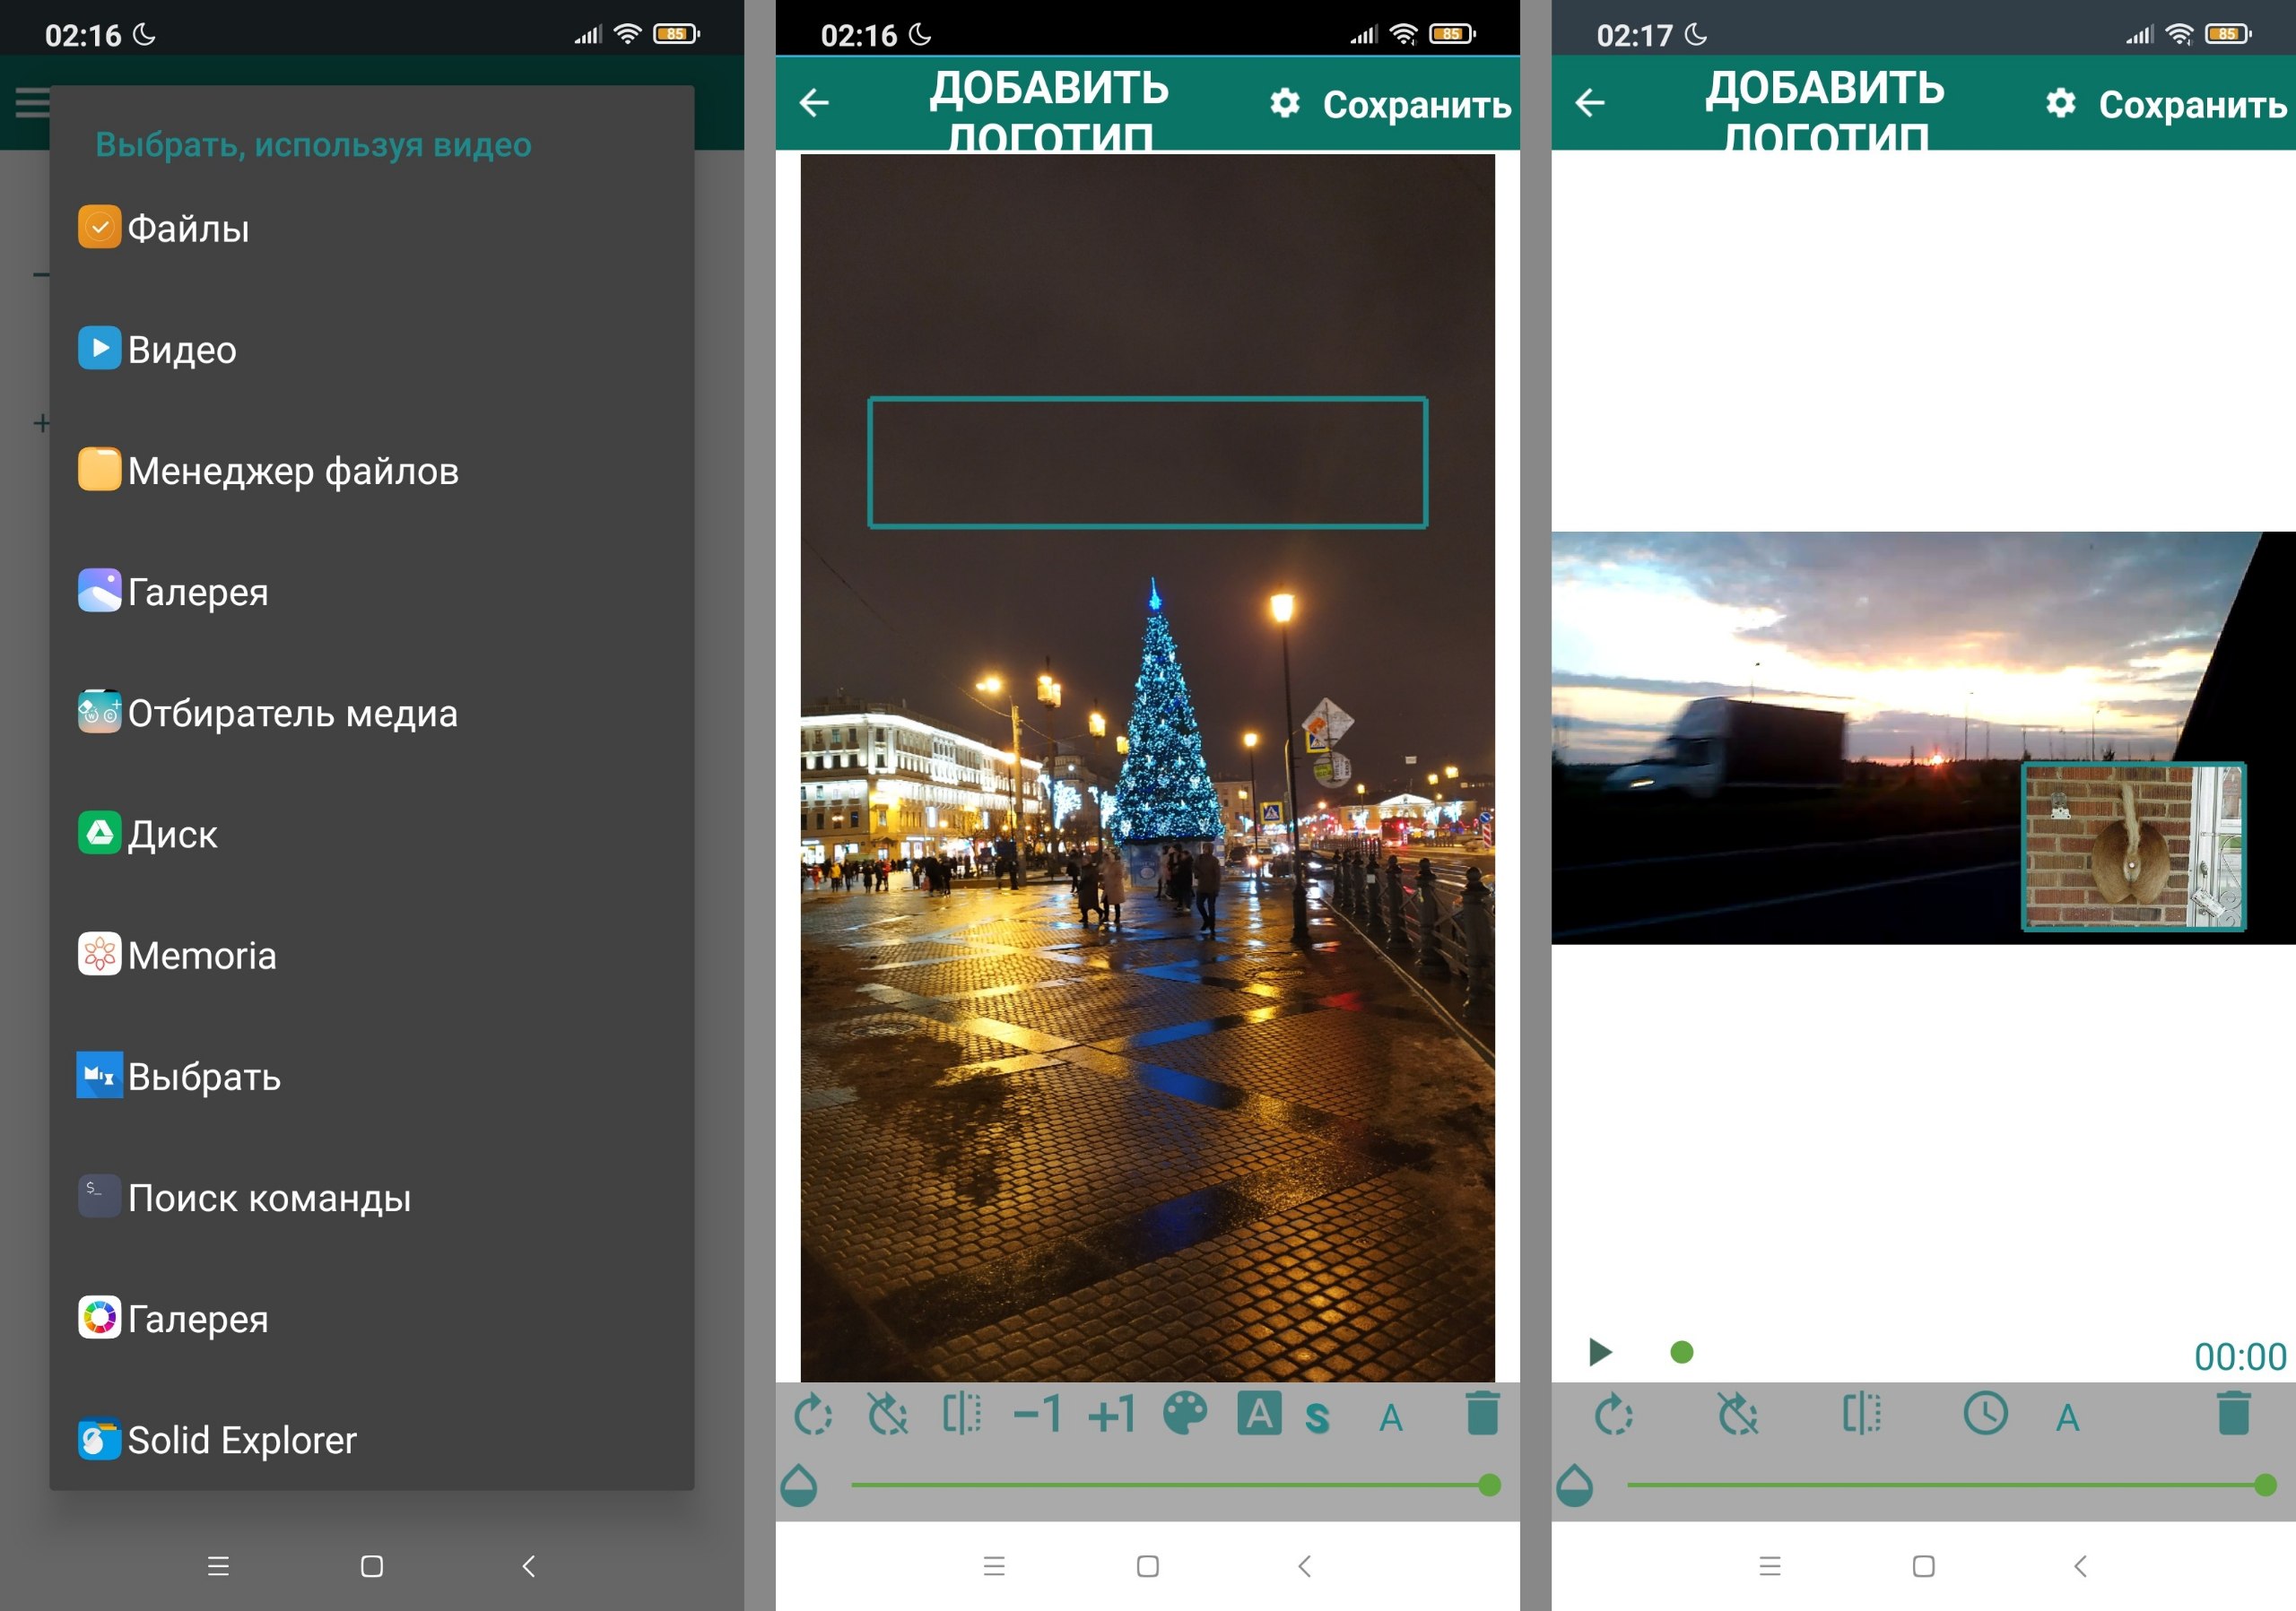Click the opacity slider in the middle screen
The image size is (2296, 1611).
(x=1176, y=1485)
